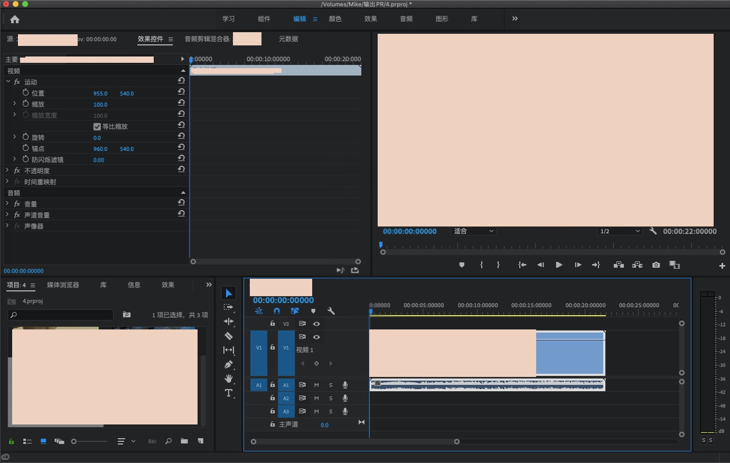Screen dimensions: 730x463
Task: Click Add Marker in program monitor
Action: coord(462,265)
